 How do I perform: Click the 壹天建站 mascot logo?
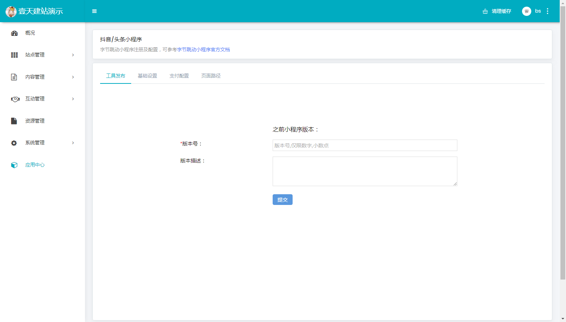coord(11,11)
